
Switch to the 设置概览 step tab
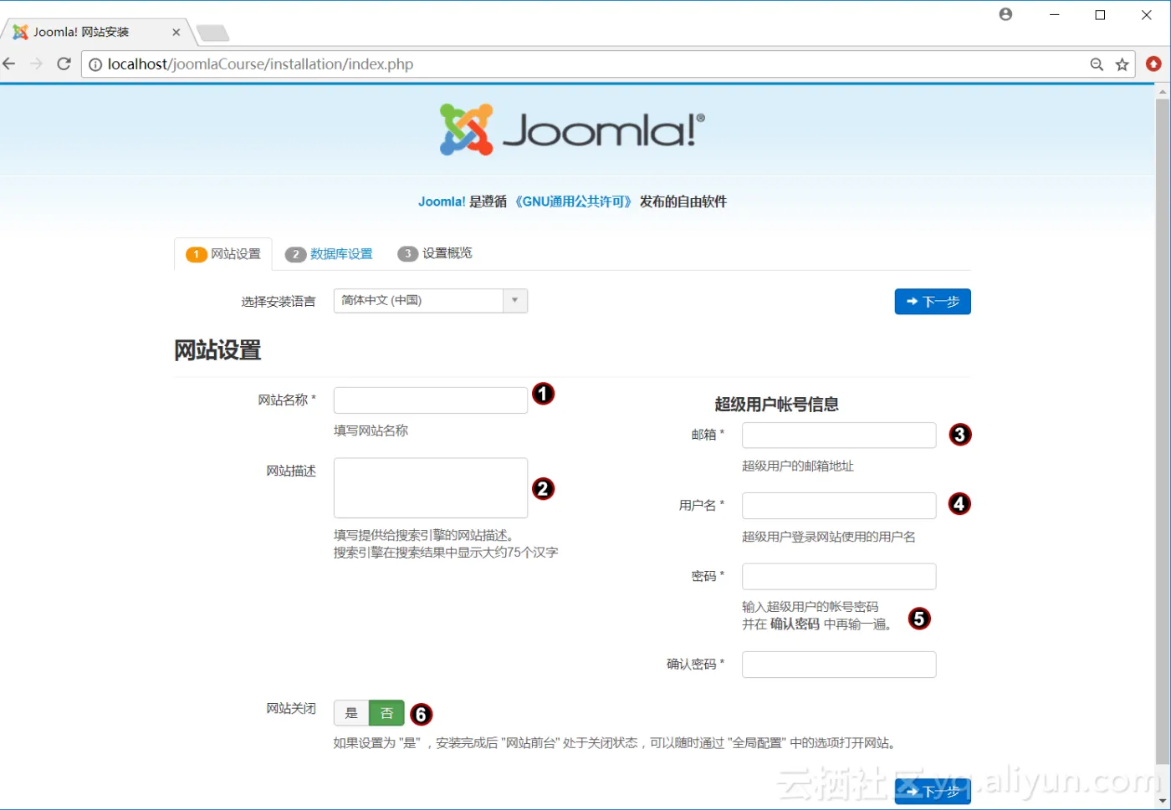(435, 253)
